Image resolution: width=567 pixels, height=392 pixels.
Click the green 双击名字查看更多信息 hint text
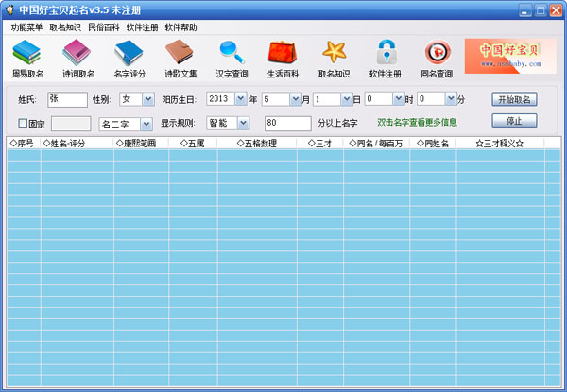tap(417, 123)
